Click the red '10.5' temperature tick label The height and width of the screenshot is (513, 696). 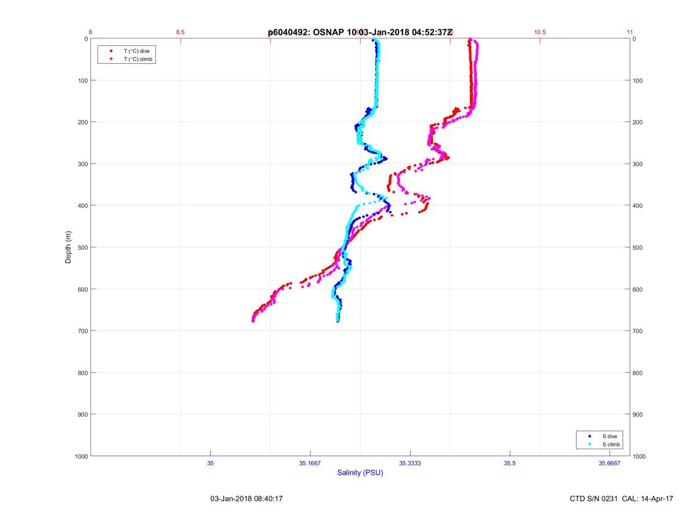pyautogui.click(x=540, y=32)
